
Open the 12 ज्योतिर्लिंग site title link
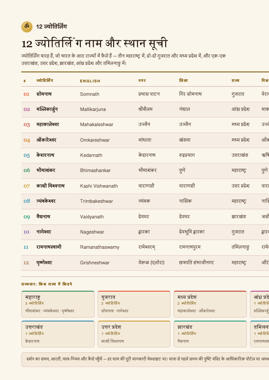[x=52, y=27]
